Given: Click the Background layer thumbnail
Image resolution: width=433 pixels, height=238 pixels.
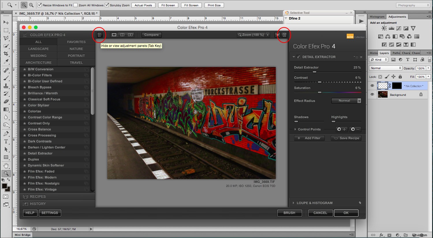Looking at the screenshot, I should [383, 94].
